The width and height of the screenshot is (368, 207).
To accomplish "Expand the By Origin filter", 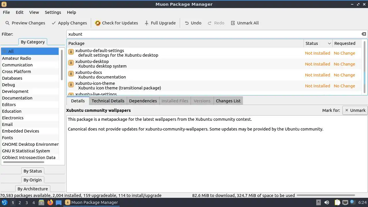I will (x=32, y=180).
